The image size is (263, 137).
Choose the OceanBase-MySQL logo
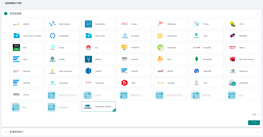88,107
